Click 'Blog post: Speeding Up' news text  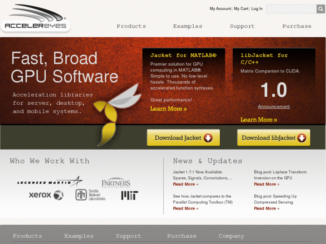tap(275, 199)
